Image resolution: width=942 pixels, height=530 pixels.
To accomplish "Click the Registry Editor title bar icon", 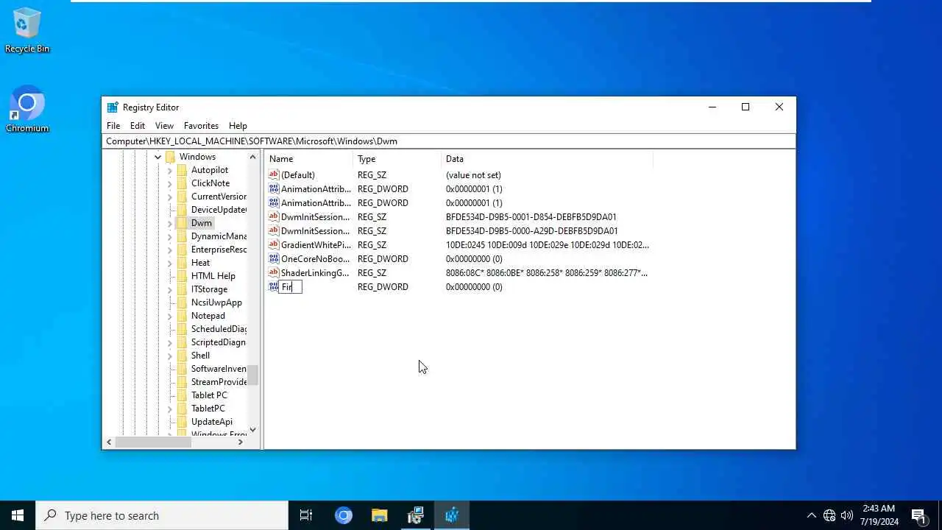I will (113, 107).
